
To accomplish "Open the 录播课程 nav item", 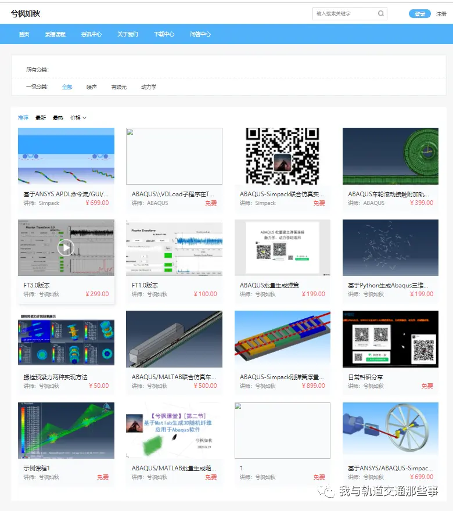I will pyautogui.click(x=55, y=34).
